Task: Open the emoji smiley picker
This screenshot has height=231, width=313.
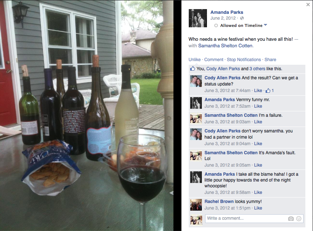Action: (x=299, y=219)
